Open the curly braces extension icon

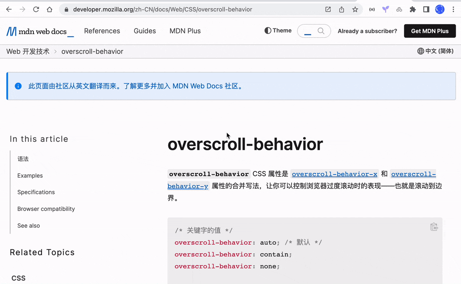[372, 9]
